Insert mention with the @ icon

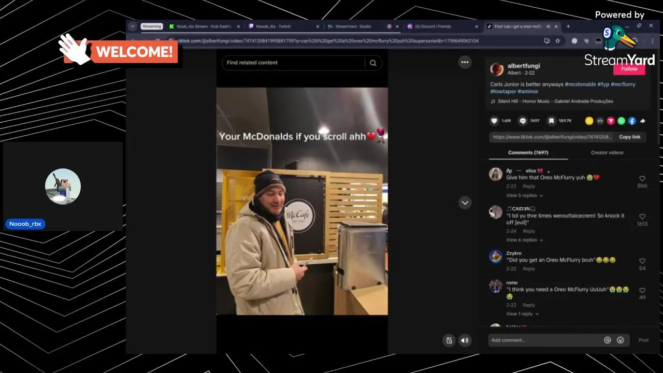pos(608,340)
